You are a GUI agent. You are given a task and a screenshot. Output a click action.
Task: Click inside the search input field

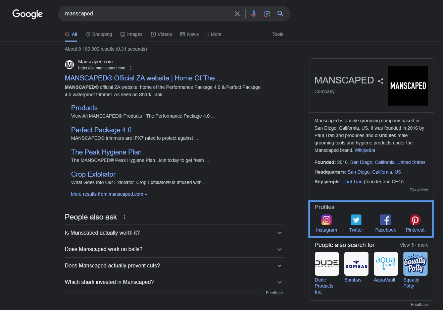pyautogui.click(x=144, y=14)
